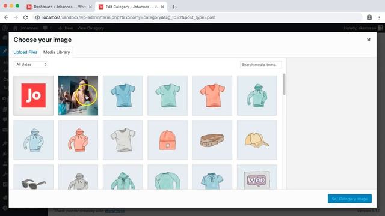Image resolution: width=385 pixels, height=216 pixels.
Task: Open the Johannes site menu in admin bar
Action: pos(26,28)
